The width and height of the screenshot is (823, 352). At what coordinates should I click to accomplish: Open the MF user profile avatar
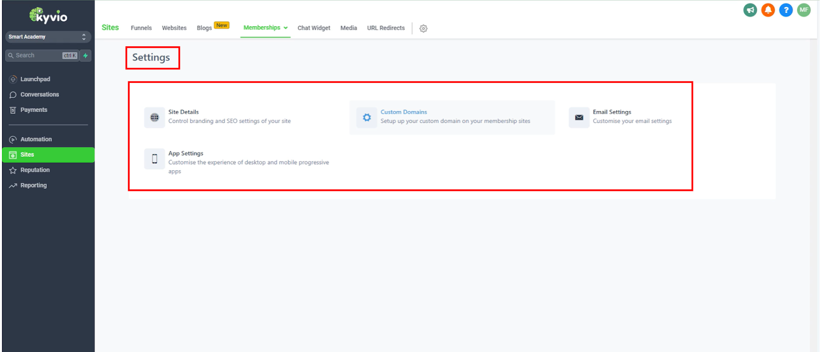[804, 10]
